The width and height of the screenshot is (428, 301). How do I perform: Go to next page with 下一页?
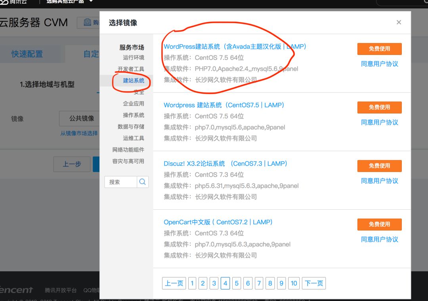[314, 283]
